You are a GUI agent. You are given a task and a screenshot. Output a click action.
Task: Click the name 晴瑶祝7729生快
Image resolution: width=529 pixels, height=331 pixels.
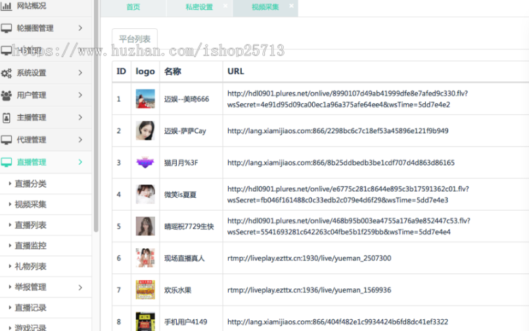coord(189,227)
